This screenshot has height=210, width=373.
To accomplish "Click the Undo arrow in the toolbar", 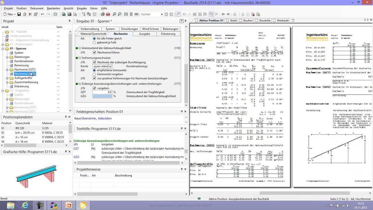I will pyautogui.click(x=43, y=14).
